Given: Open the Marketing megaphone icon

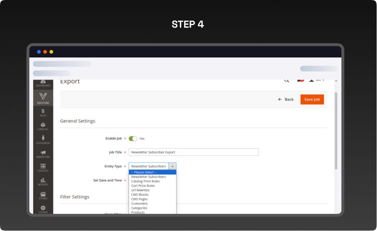Looking at the screenshot, I should [43, 154].
